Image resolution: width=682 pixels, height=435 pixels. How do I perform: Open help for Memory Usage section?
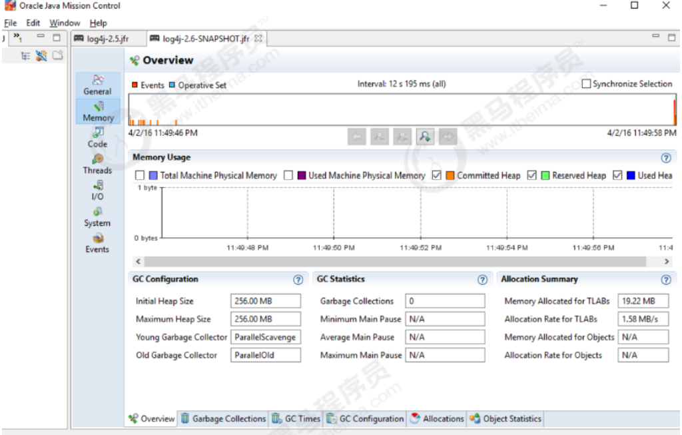[x=666, y=158]
